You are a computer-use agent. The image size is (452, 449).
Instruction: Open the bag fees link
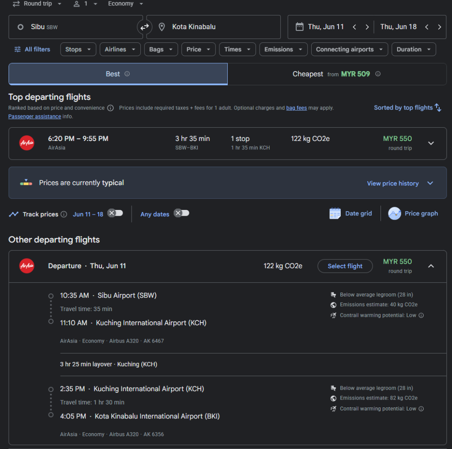click(x=296, y=108)
